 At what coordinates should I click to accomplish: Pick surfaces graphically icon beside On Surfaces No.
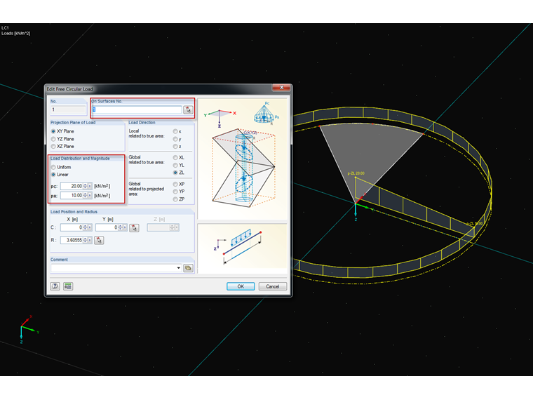[x=188, y=109]
